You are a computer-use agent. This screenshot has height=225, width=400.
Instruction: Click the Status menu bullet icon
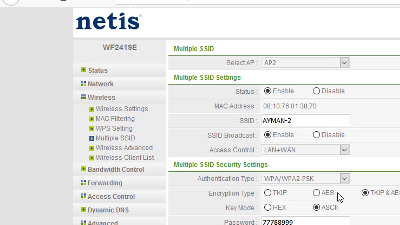83,70
